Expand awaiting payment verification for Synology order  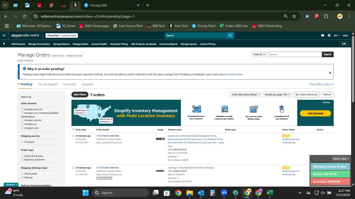(x=294, y=175)
